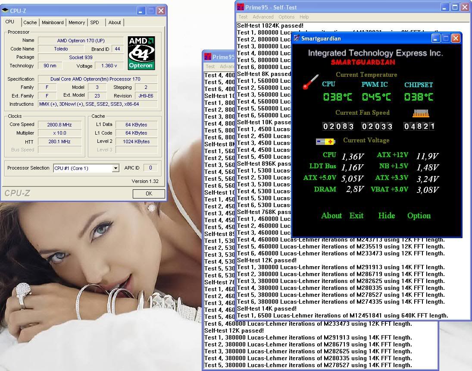Click the AMD64 Opteron logo in CPU-Z
The image size is (472, 371).
(x=141, y=53)
